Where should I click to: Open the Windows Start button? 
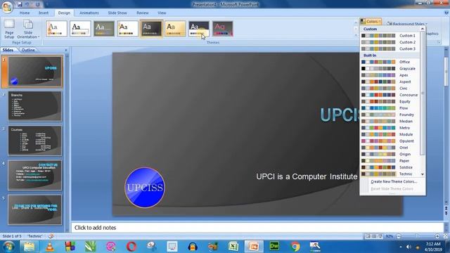8,247
